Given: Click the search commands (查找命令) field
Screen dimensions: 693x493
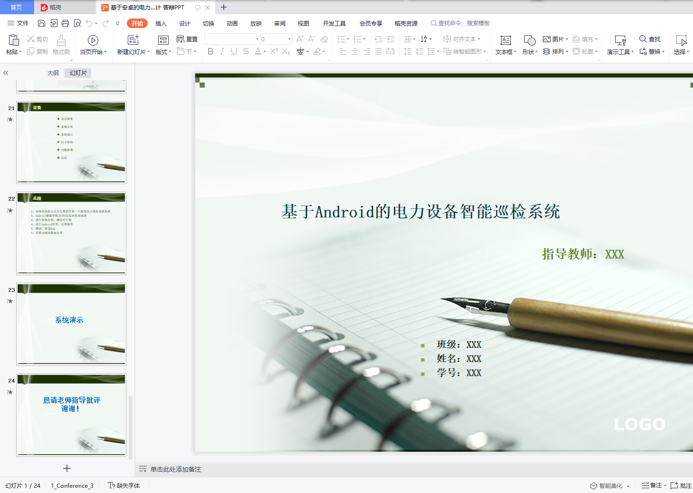Looking at the screenshot, I should click(460, 23).
